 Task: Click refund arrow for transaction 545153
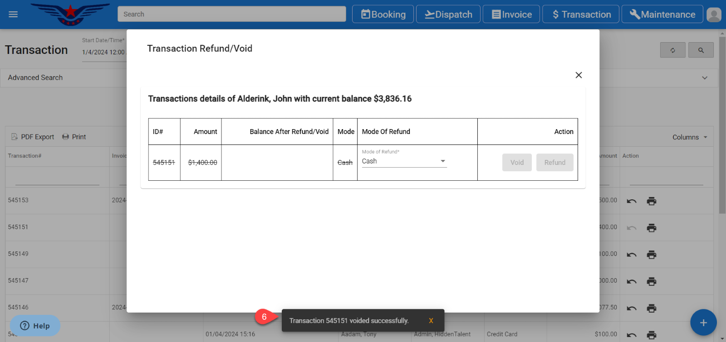coord(632,201)
